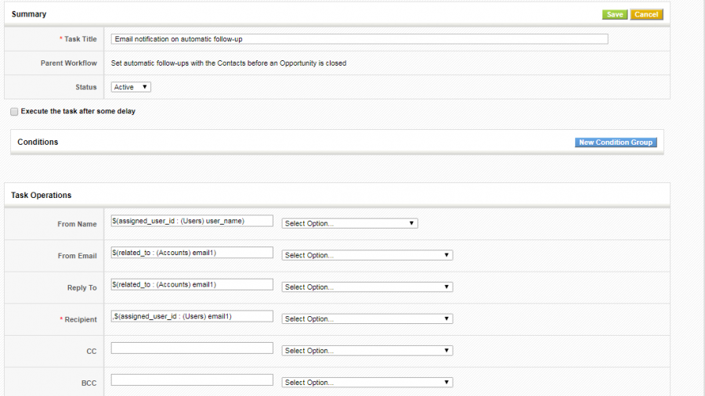Enable Execute the task after some delay
Image resolution: width=705 pixels, height=396 pixels.
pos(14,112)
